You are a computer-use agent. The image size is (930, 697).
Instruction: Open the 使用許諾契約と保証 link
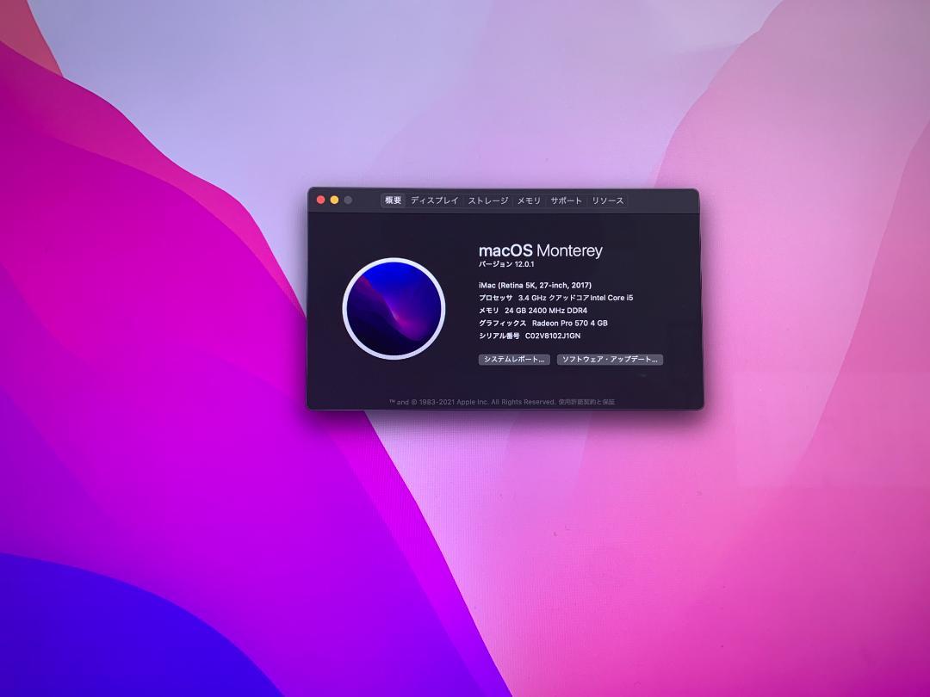(586, 402)
